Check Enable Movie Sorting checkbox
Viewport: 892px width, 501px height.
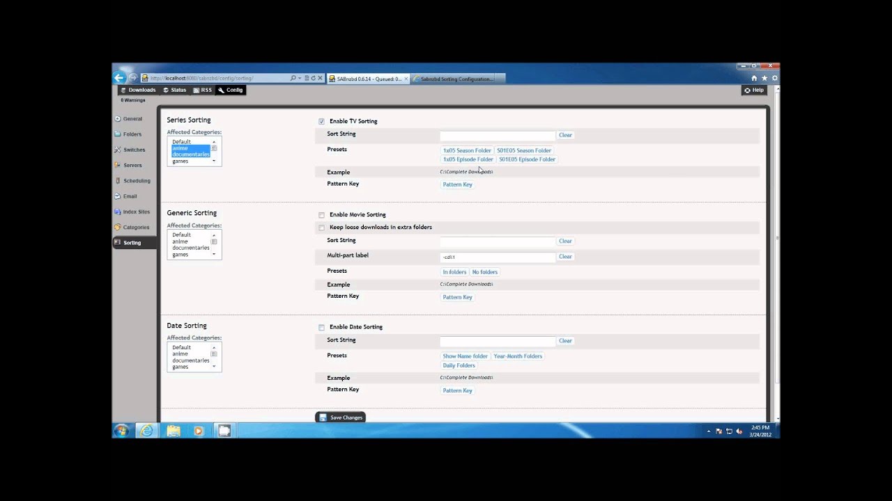pos(321,215)
